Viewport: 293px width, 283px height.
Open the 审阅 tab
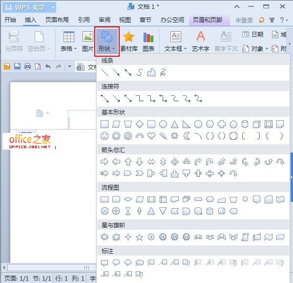click(x=105, y=20)
